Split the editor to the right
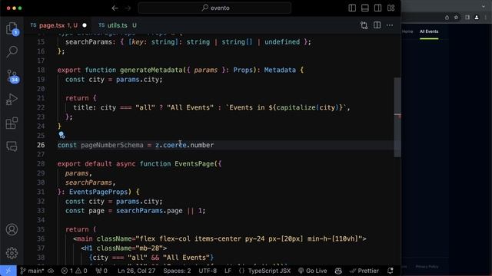 [377, 25]
